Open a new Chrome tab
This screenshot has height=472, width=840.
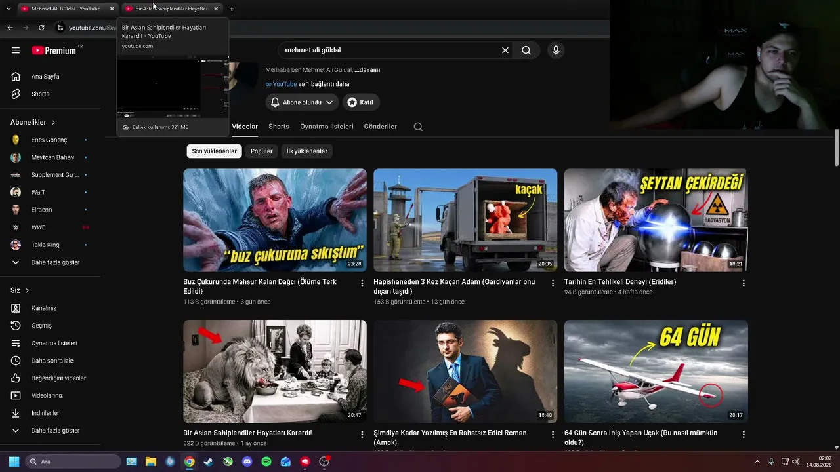tap(232, 9)
